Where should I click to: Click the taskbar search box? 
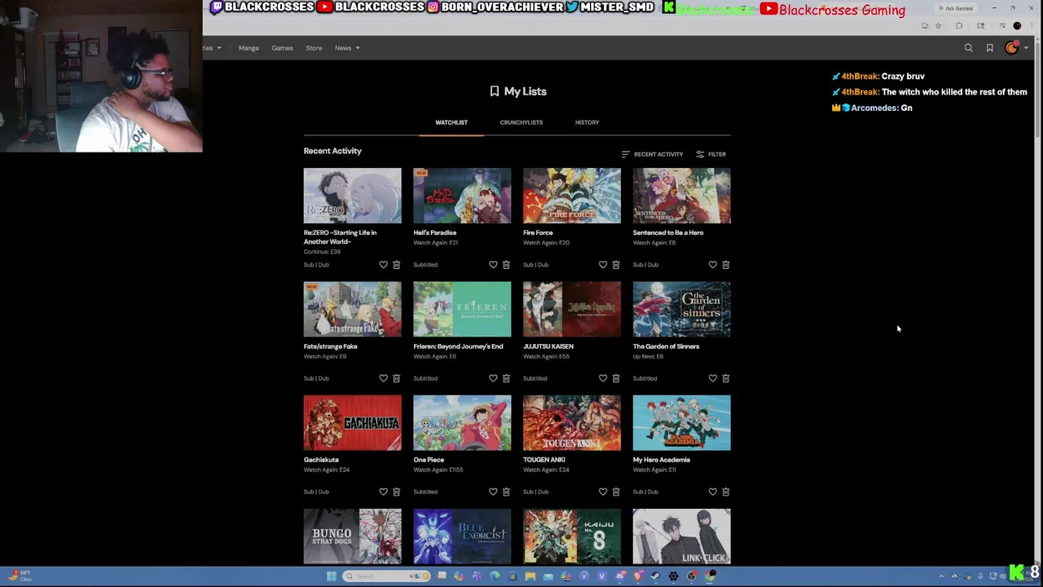click(x=387, y=576)
